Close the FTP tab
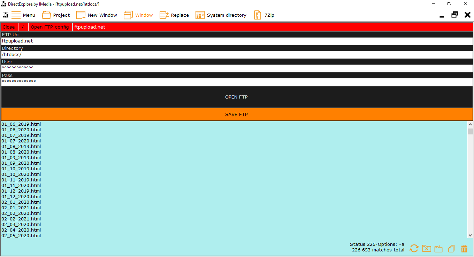 pos(9,27)
